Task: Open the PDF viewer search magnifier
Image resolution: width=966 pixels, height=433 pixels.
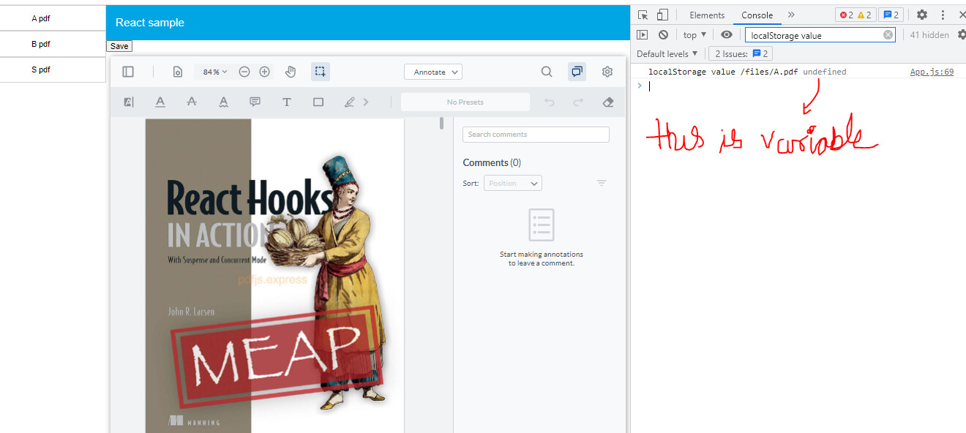Action: pos(547,72)
